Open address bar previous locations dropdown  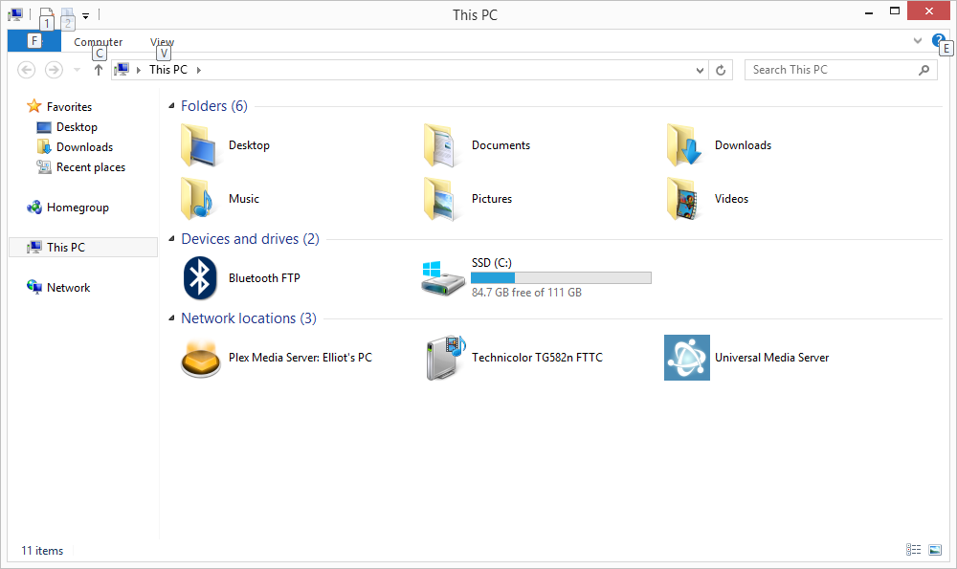[701, 70]
